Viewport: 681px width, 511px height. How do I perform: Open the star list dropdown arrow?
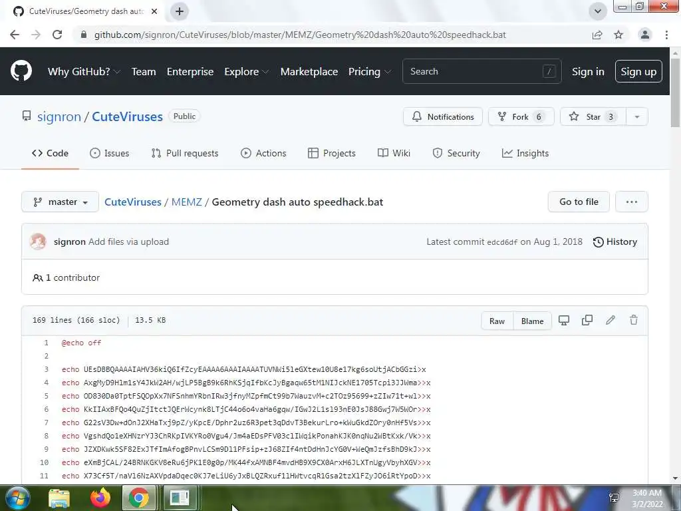636,117
